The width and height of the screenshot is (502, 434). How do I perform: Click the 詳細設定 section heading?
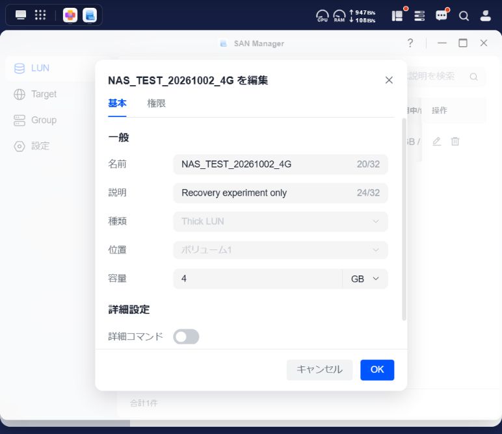pos(129,310)
